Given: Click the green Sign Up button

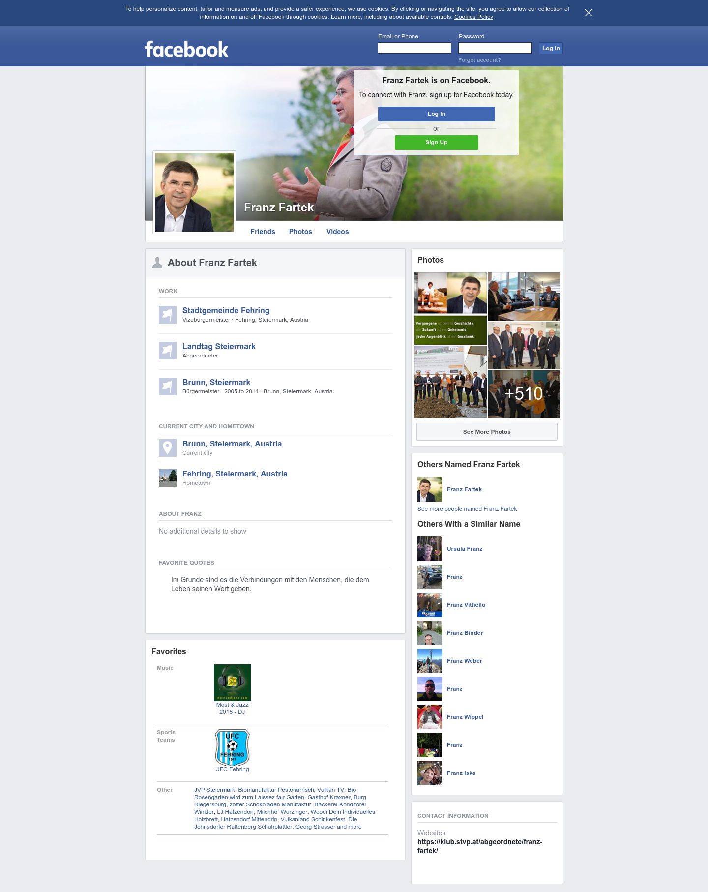Looking at the screenshot, I should coord(437,142).
